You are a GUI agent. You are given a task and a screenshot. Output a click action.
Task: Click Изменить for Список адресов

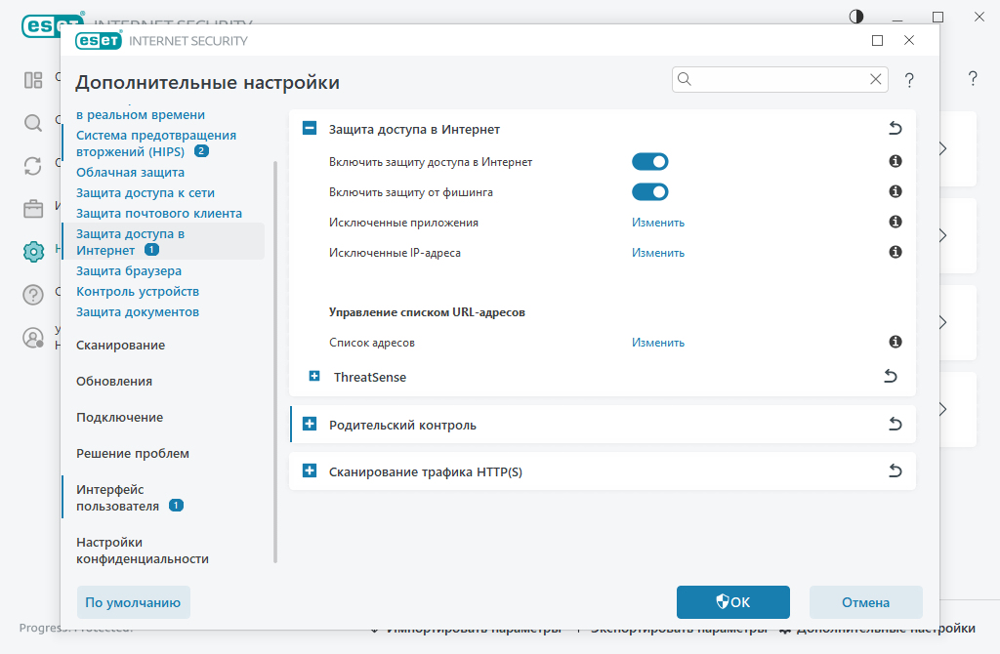point(657,343)
